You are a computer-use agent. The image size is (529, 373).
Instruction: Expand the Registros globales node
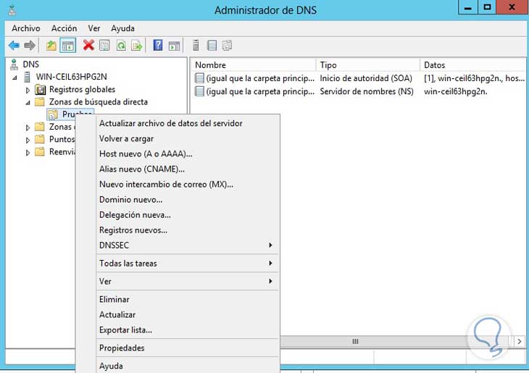pyautogui.click(x=28, y=90)
